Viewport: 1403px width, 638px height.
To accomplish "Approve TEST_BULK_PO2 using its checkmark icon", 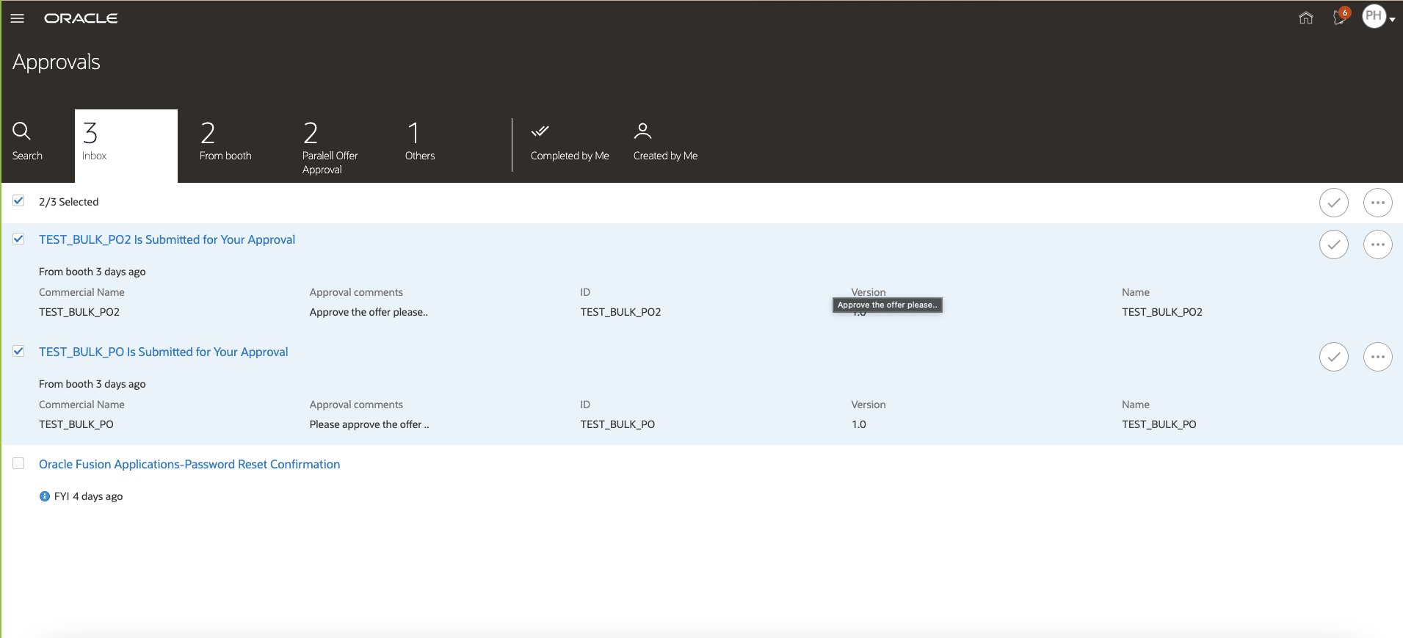I will pyautogui.click(x=1334, y=244).
